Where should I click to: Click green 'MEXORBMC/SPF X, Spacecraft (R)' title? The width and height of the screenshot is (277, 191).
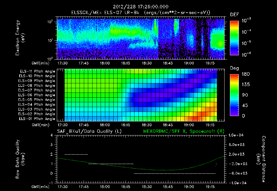(184, 131)
